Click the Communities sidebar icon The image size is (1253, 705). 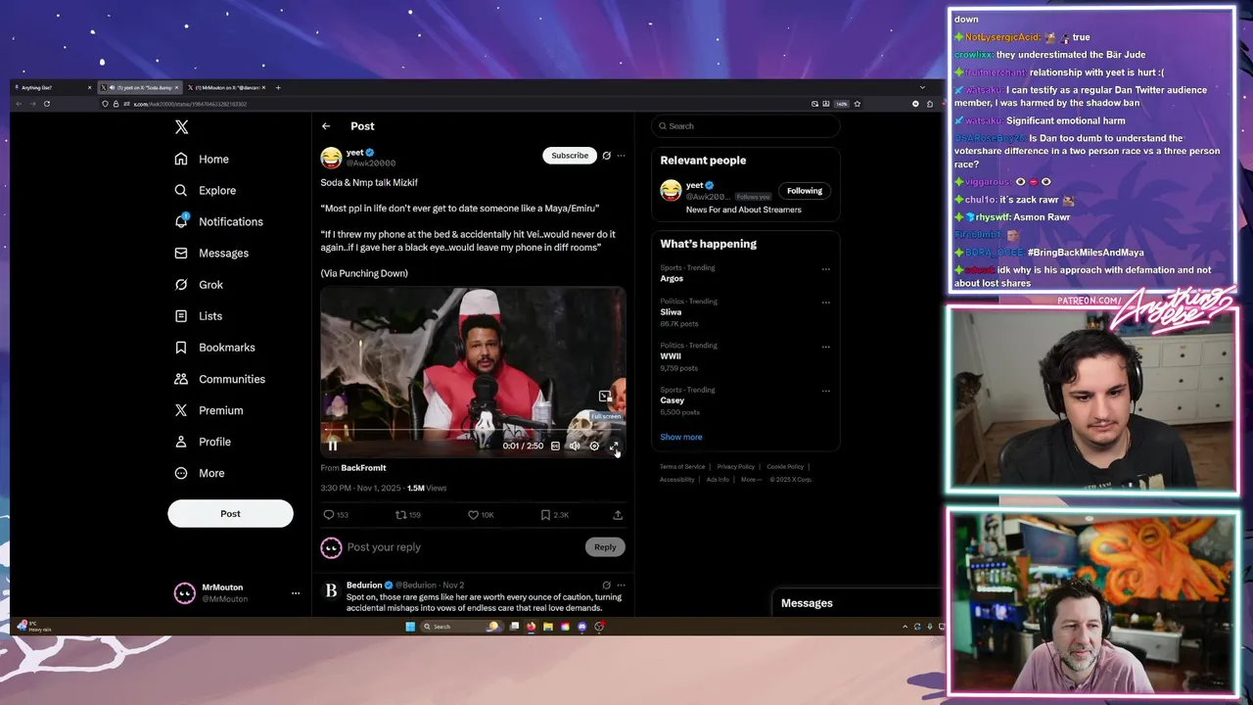point(181,379)
